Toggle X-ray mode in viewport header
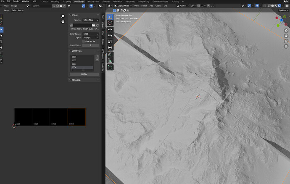Image resolution: width=290 pixels, height=184 pixels. [x=265, y=6]
